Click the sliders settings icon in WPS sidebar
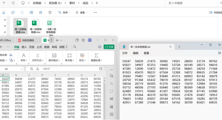The width and height of the screenshot is (222, 120). [112, 83]
